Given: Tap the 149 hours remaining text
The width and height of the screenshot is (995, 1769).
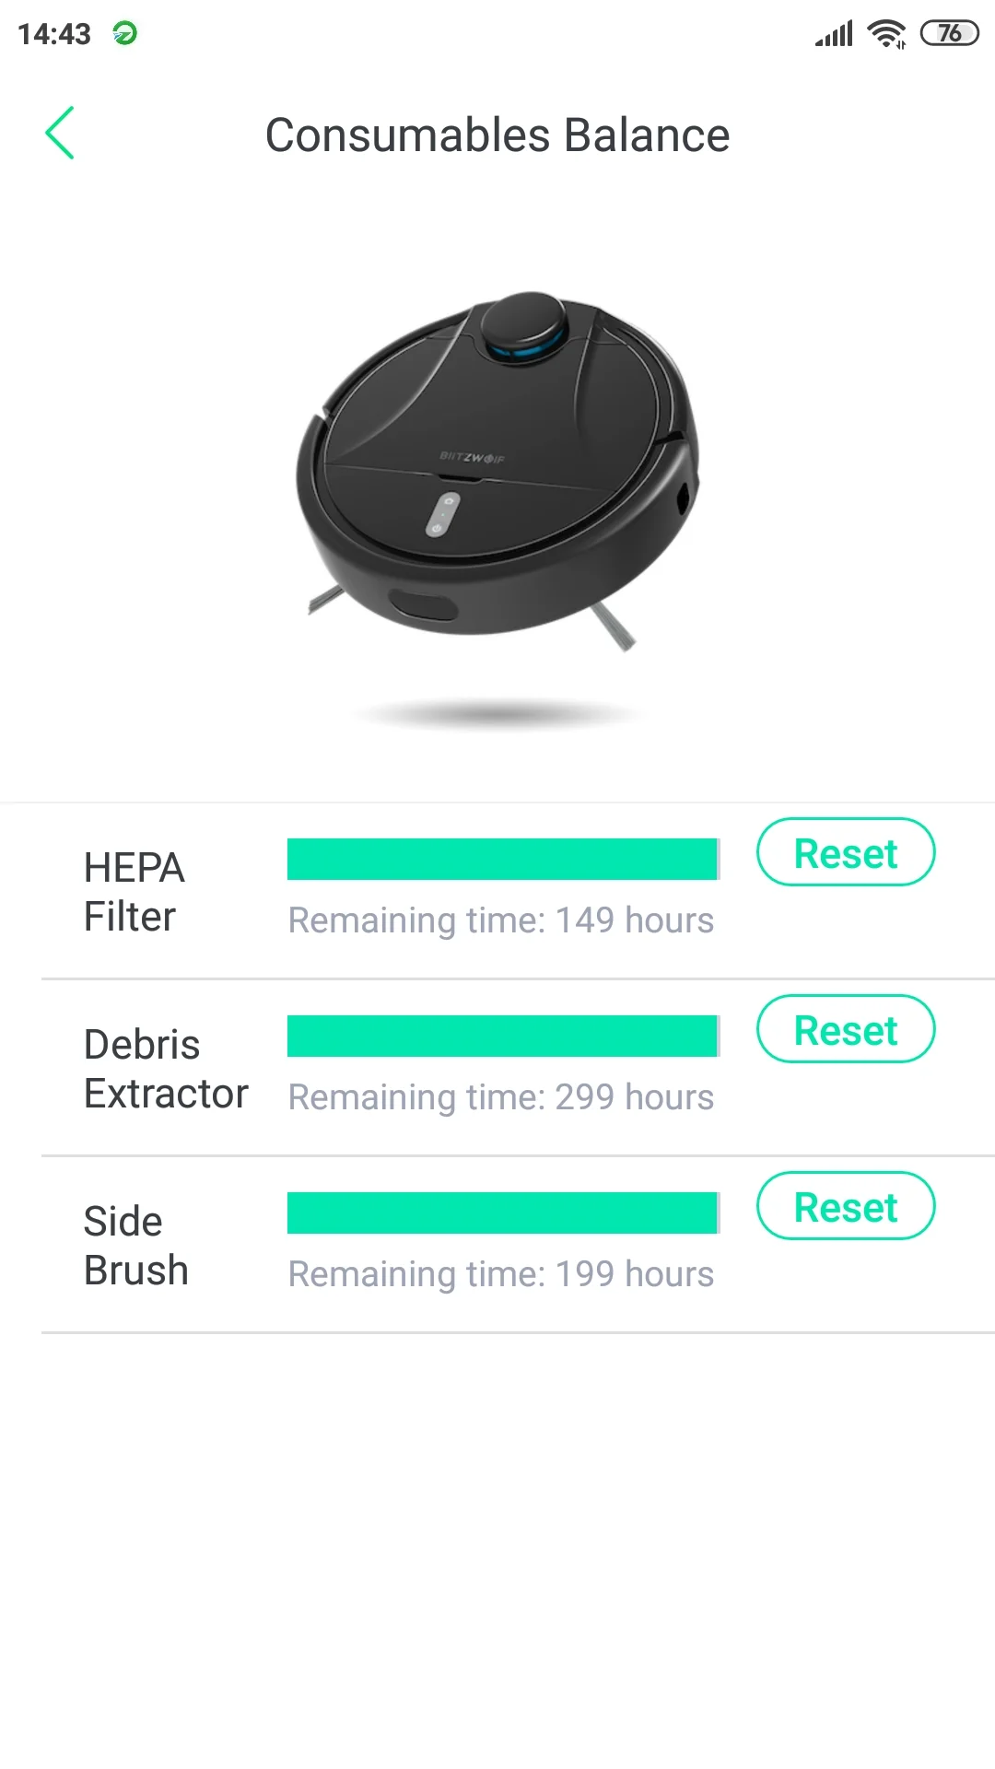Looking at the screenshot, I should click(501, 920).
